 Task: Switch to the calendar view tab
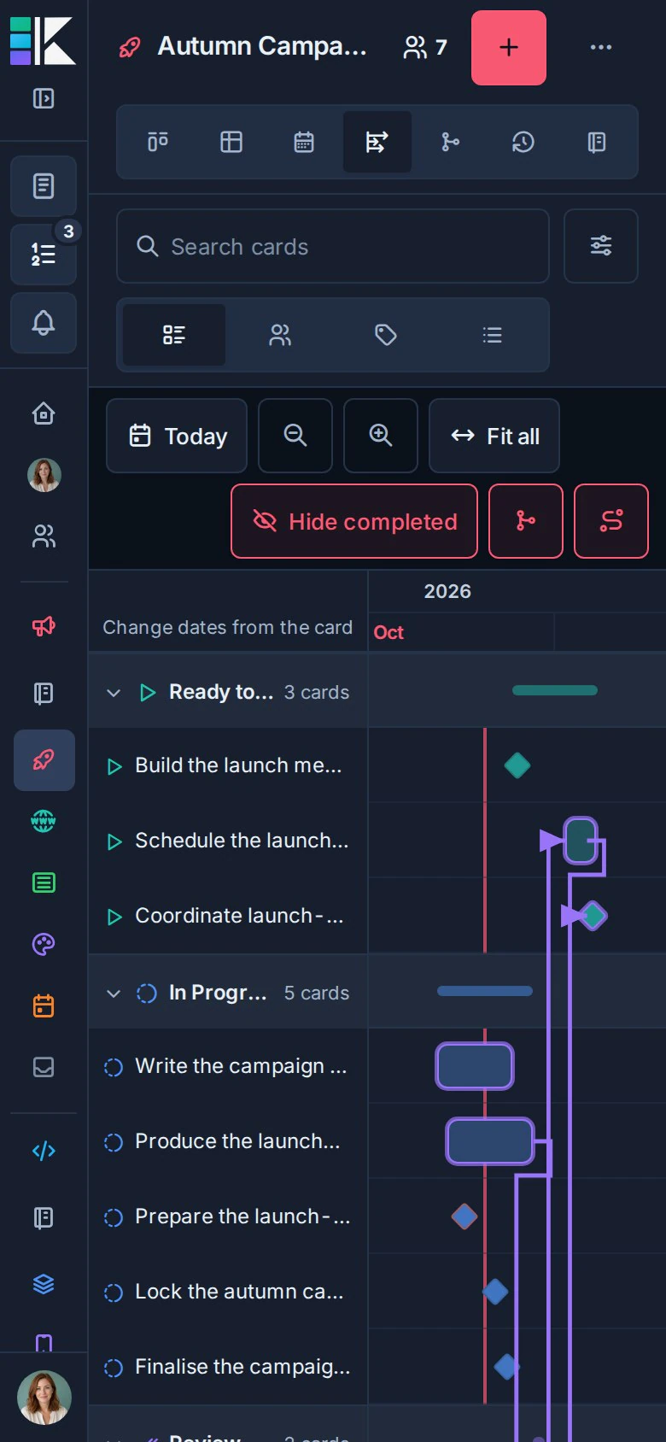click(304, 142)
